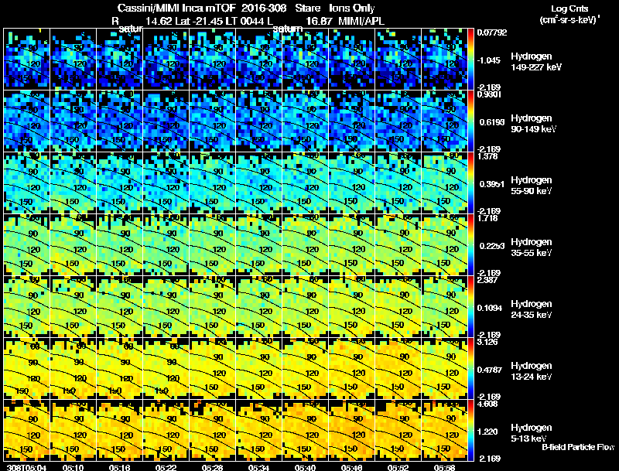Click the 05:52 time axis label

[398, 467]
